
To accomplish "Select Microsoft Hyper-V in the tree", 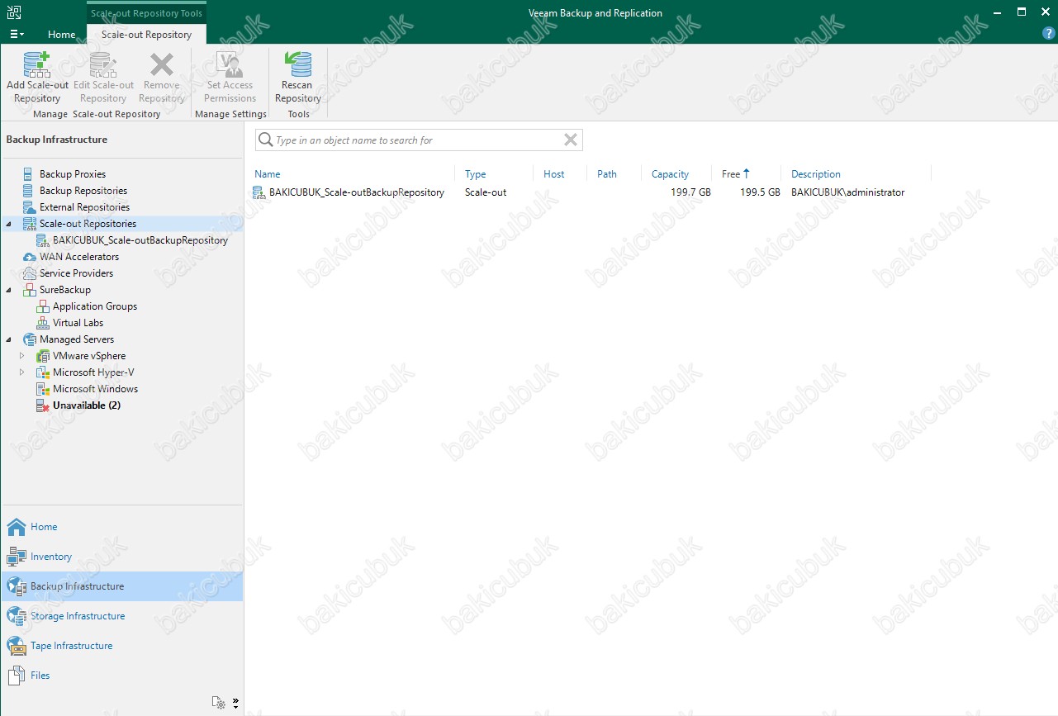I will (x=93, y=372).
